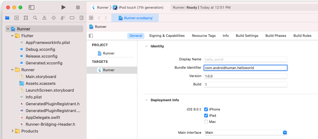The height and width of the screenshot is (139, 318).
Task: Switch to the General tab
Action: pos(136,36)
